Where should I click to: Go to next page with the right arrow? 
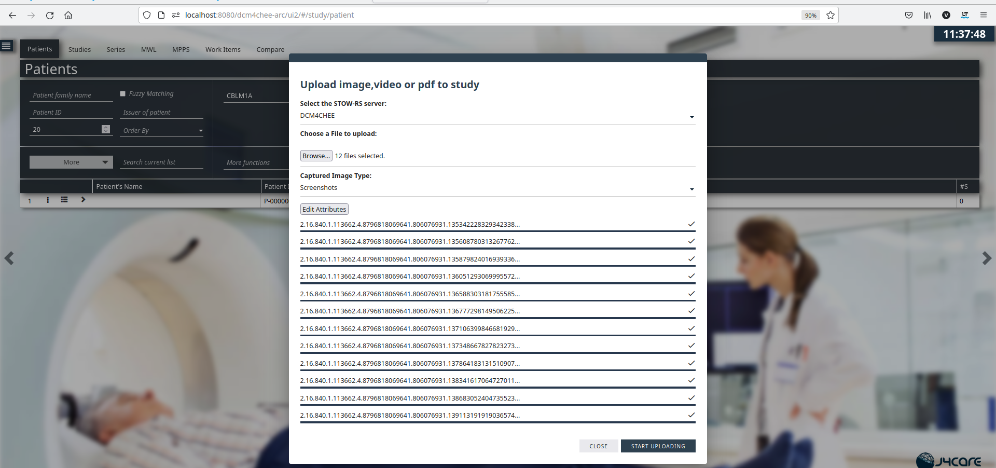(x=987, y=258)
